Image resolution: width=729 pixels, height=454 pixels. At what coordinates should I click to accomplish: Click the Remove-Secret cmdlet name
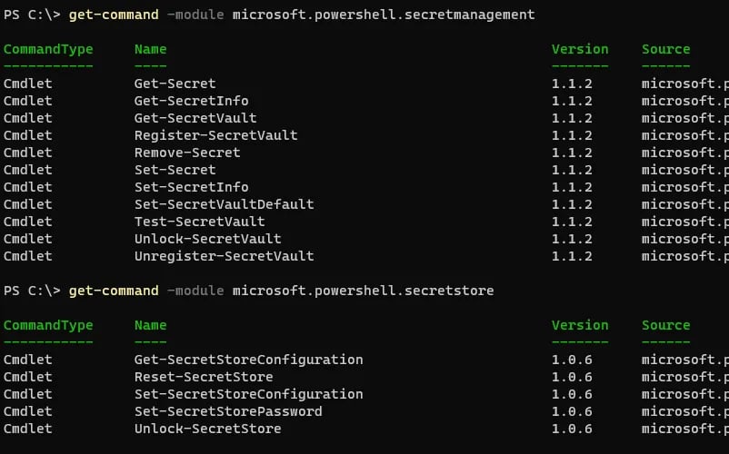point(187,153)
